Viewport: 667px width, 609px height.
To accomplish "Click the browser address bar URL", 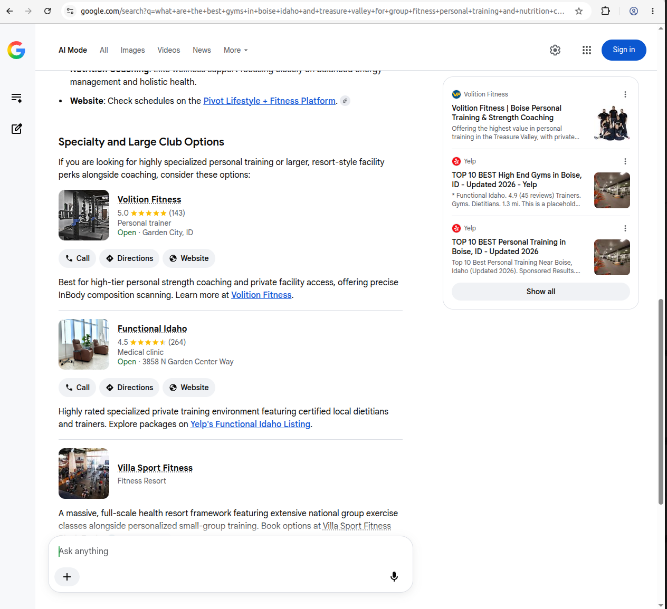I will point(322,11).
